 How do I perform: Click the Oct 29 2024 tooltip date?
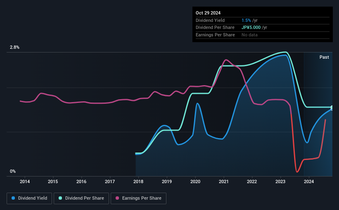[208, 13]
